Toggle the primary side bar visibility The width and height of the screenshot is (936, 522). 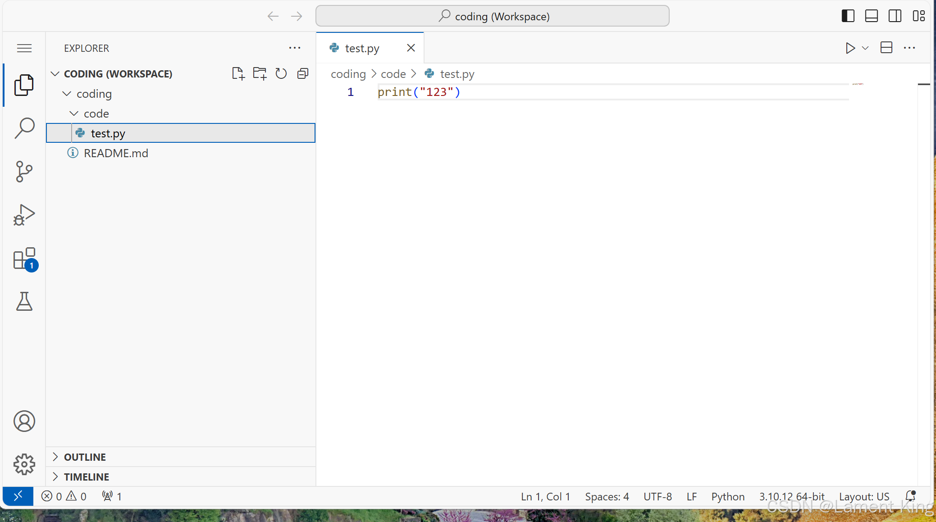tap(848, 16)
